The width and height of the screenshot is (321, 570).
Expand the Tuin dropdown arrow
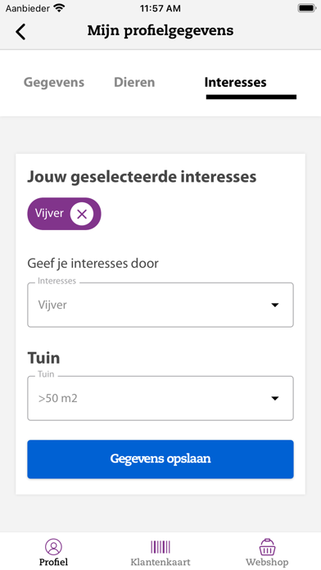coord(275,398)
